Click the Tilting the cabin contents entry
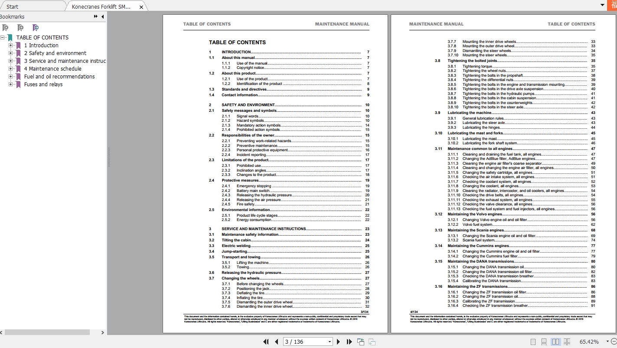This screenshot has width=617, height=348. tap(289, 240)
